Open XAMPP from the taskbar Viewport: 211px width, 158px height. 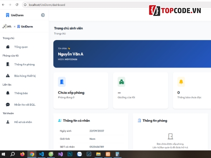pos(108,154)
